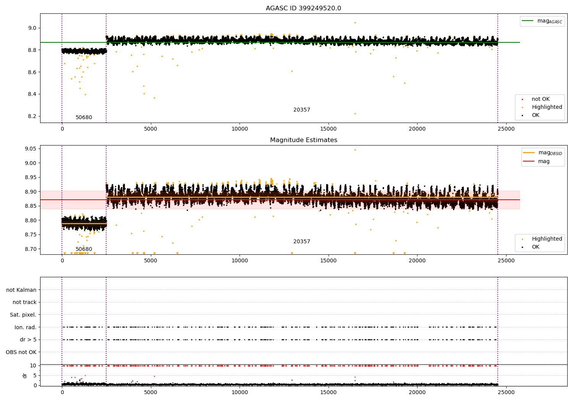
Task: Click the 'Ion. rad.' row label
Action: pyautogui.click(x=26, y=327)
